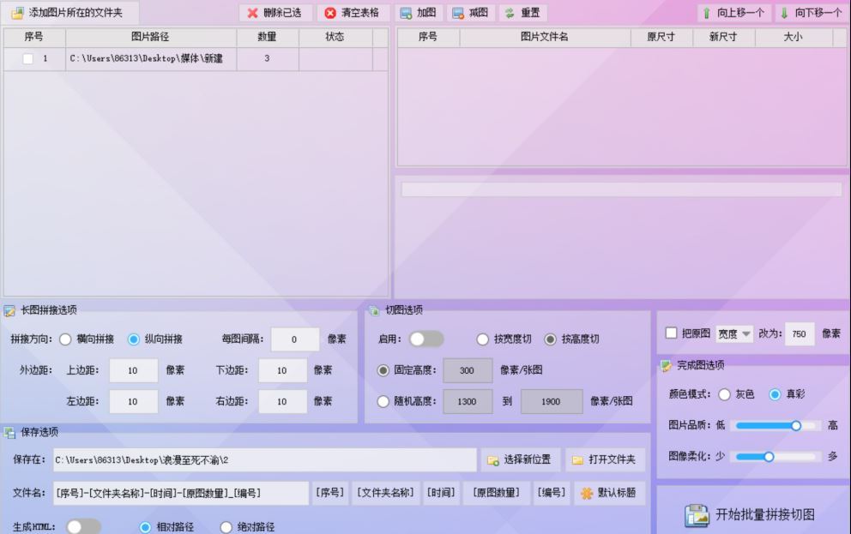Viewport: 851px width, 534px height.
Task: Click the 重置 reset arrows icon
Action: pos(510,13)
